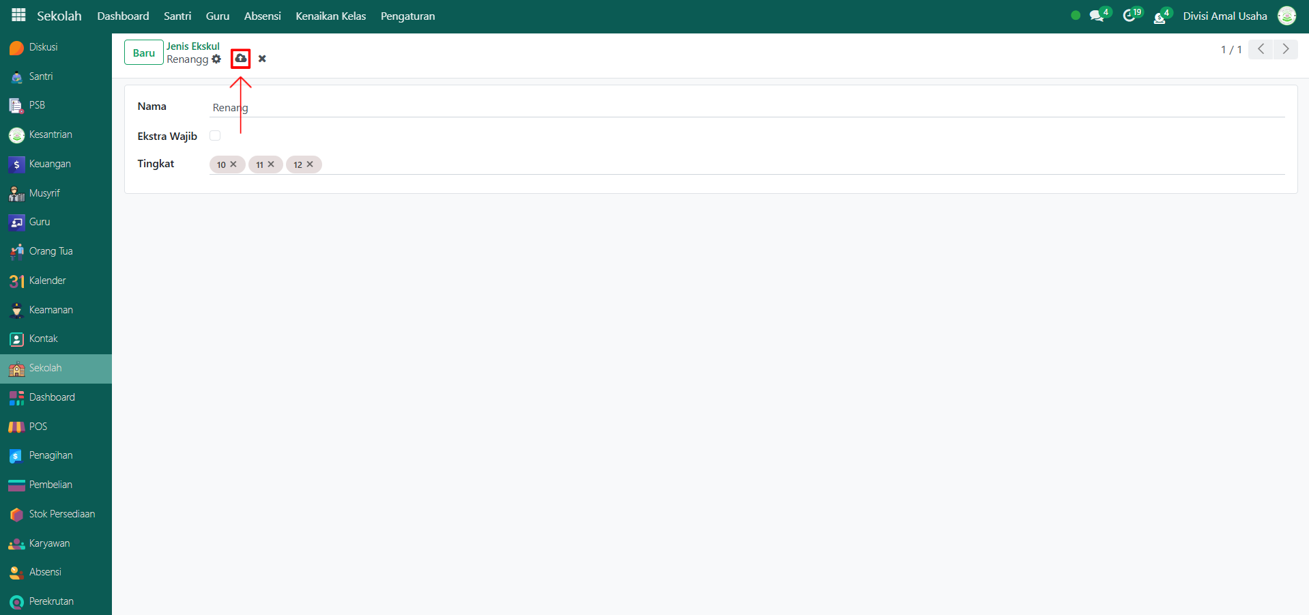Image resolution: width=1309 pixels, height=615 pixels.
Task: Click the Keuangan sidebar icon
Action: pyautogui.click(x=16, y=165)
